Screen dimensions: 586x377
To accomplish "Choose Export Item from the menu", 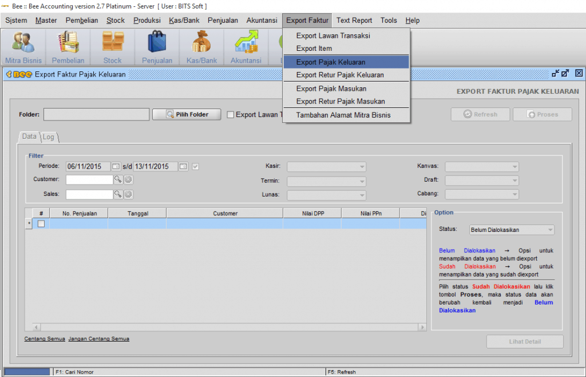I will click(346, 49).
